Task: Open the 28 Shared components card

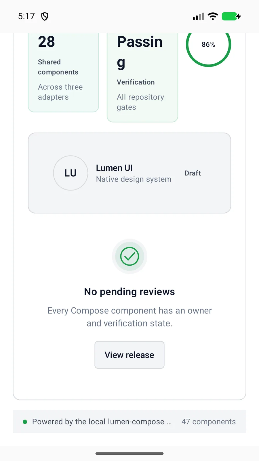Action: [63, 72]
